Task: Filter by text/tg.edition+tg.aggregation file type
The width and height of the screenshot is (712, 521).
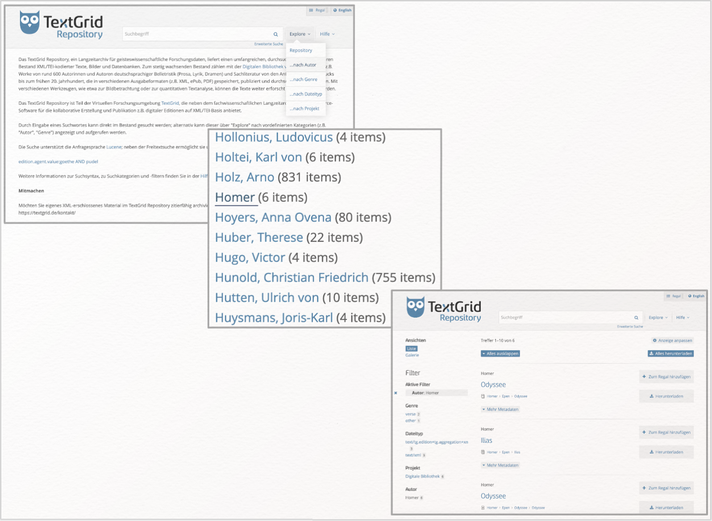Action: pos(437,442)
